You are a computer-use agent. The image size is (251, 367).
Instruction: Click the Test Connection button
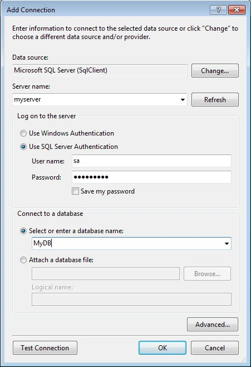45,348
